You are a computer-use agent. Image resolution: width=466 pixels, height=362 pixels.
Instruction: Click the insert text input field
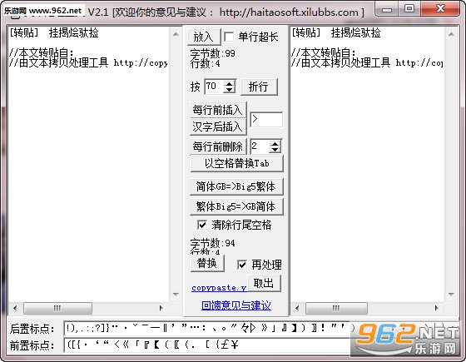click(x=266, y=120)
